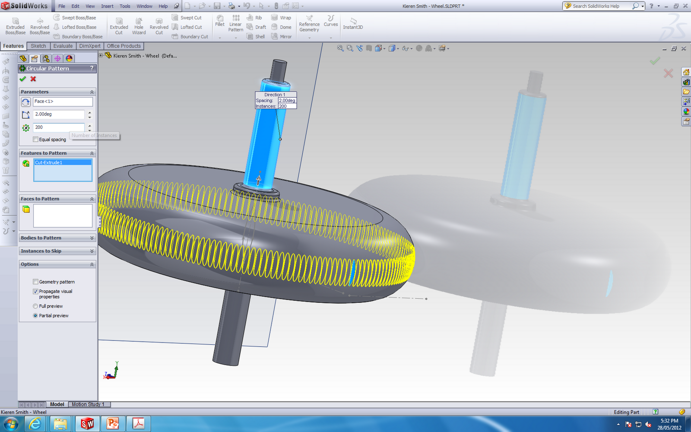
Task: Open the Motion Study 1 tab
Action: [x=88, y=404]
